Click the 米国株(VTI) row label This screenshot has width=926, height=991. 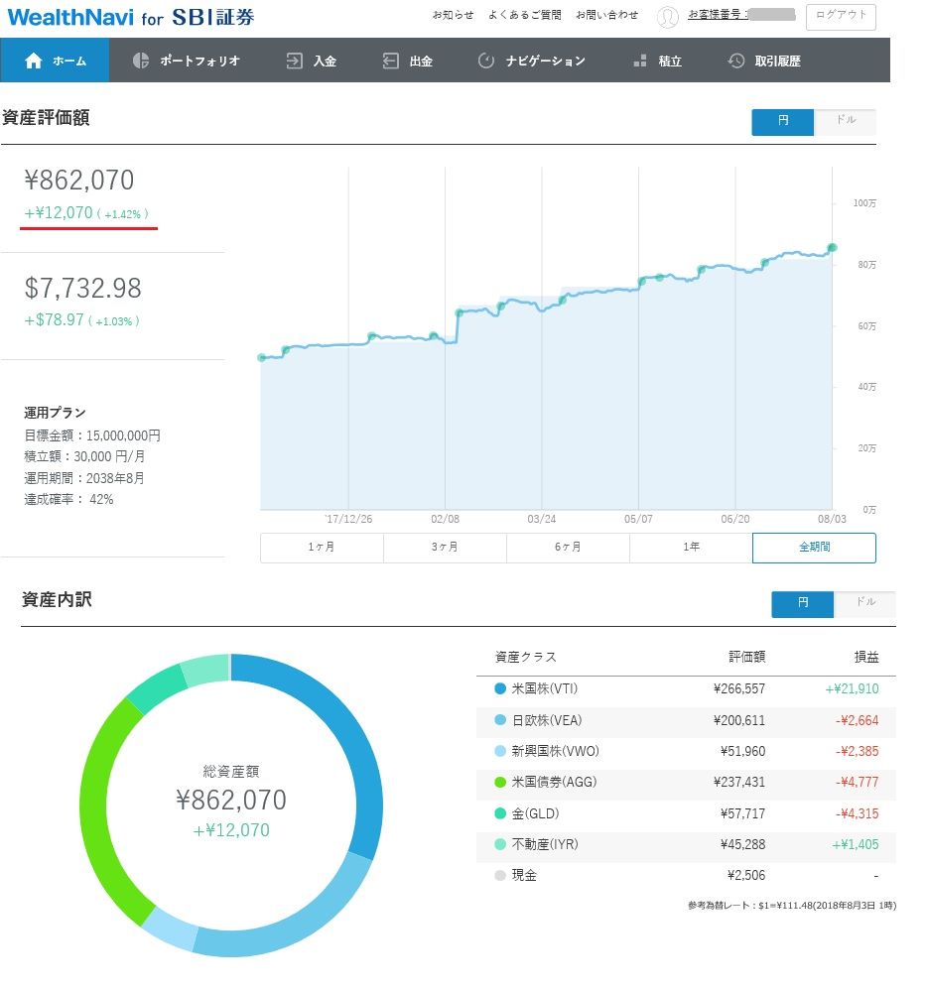(x=545, y=688)
